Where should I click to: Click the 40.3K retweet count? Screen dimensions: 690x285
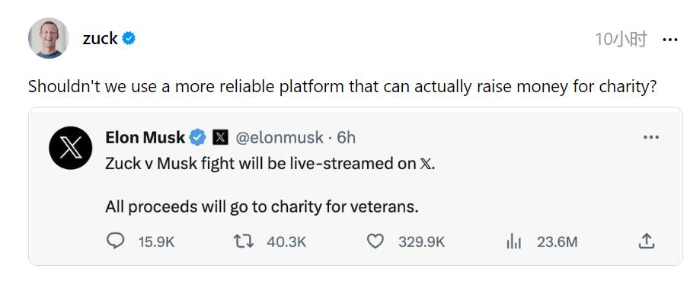tap(286, 242)
